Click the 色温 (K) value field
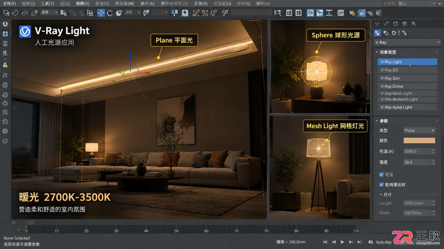The height and width of the screenshot is (249, 444). pos(417,151)
